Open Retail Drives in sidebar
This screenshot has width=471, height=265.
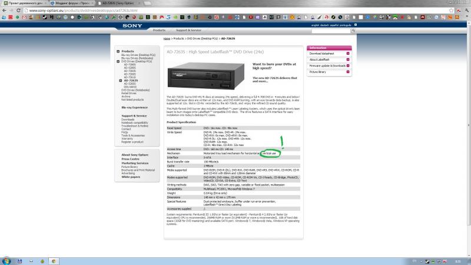(128, 94)
